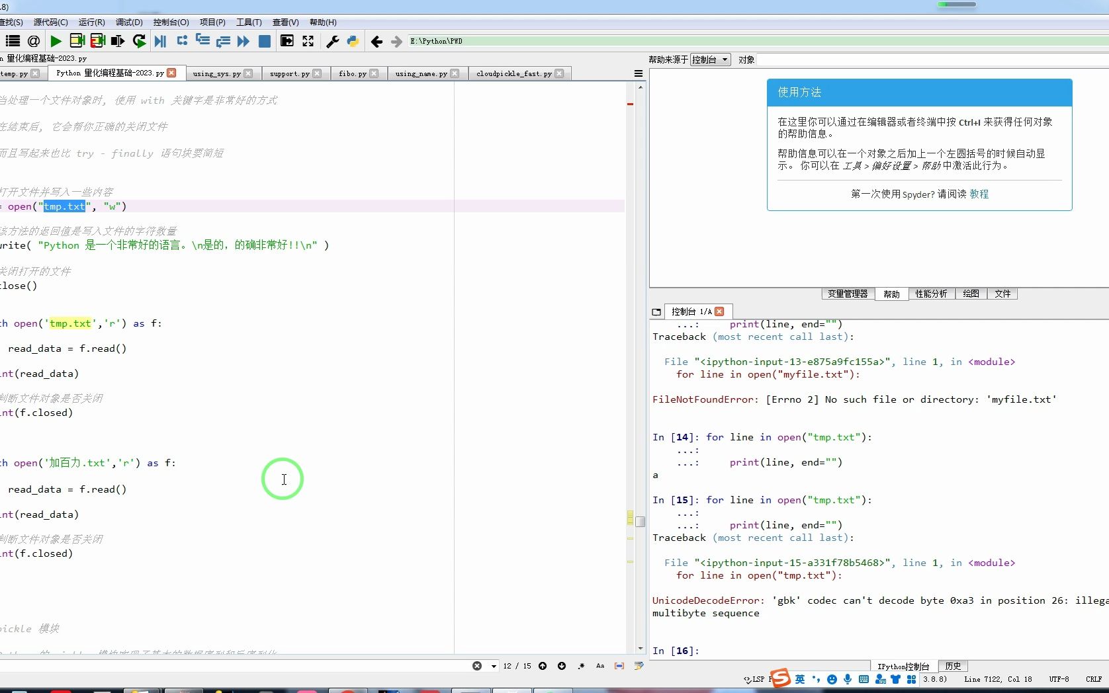Viewport: 1109px width, 693px height.
Task: Open 调试(D) menu
Action: [129, 22]
